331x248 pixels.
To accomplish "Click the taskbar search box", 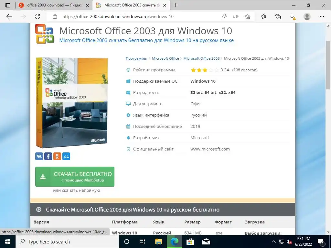I will pyautogui.click(x=67, y=242).
